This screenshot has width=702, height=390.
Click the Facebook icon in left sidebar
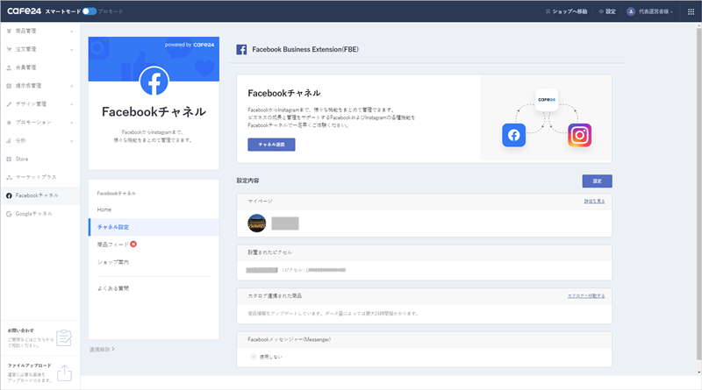(9, 196)
